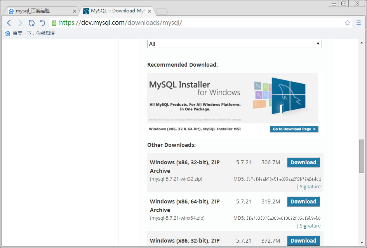Download Windows 64-bit ZIP Archive 319.2M

pos(303,201)
